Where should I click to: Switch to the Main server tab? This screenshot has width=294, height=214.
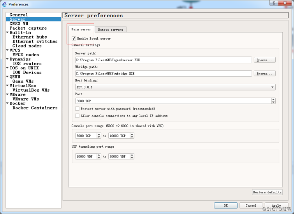click(81, 29)
